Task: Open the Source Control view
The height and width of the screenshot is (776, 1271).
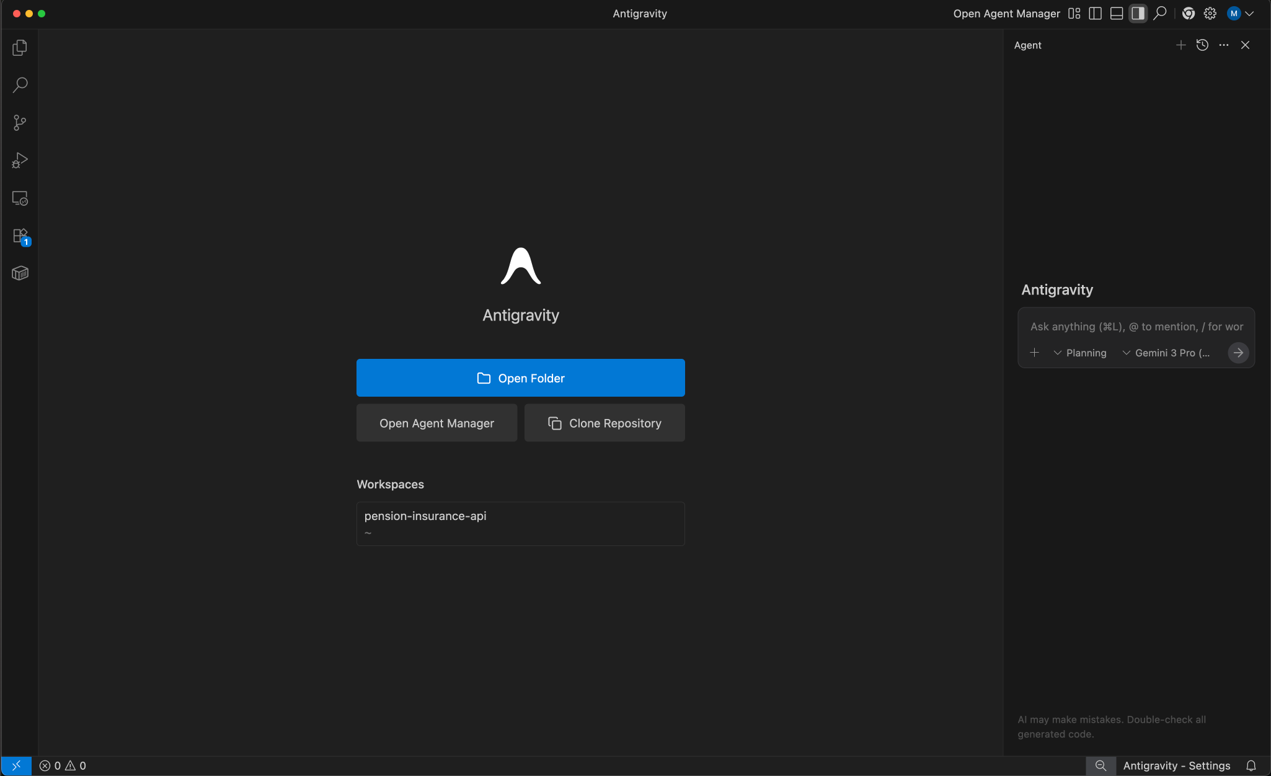Action: click(20, 123)
